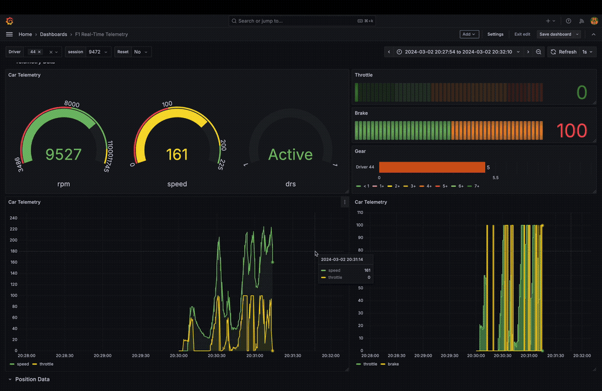Toggle '7+' gear legend entry

[x=473, y=186]
